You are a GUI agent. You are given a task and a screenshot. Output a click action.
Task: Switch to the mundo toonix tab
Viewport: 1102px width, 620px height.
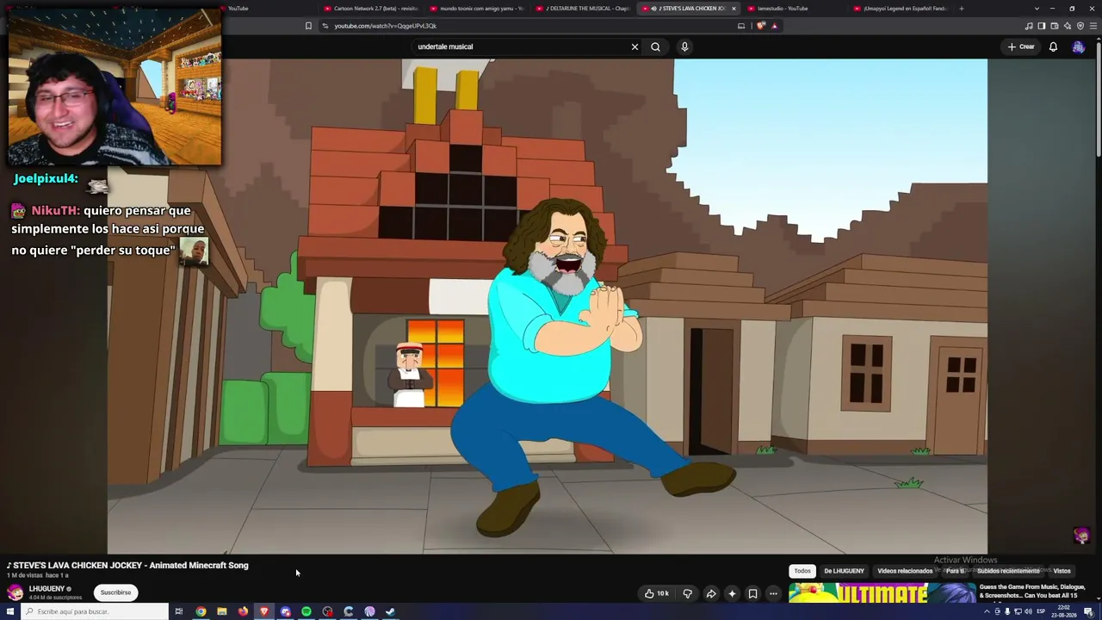(478, 9)
